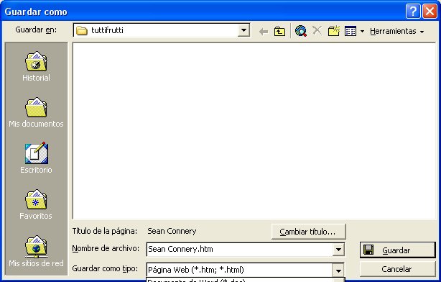This screenshot has width=441, height=282.
Task: Click the Cancelar button
Action: point(397,269)
